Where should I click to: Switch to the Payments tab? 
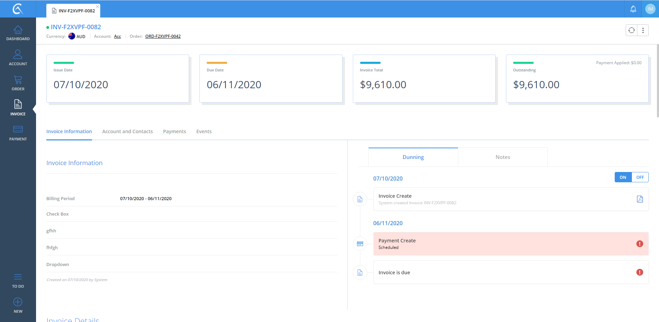(x=174, y=131)
